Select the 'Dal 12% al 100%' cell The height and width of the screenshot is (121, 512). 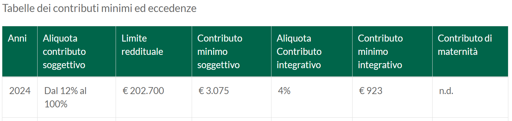pyautogui.click(x=77, y=97)
